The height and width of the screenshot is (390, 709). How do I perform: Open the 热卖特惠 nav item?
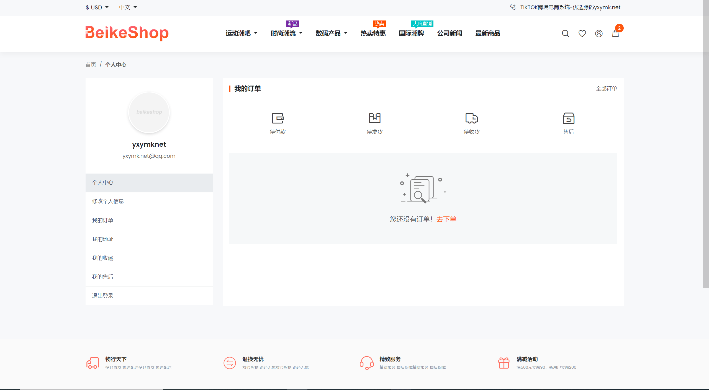coord(373,33)
